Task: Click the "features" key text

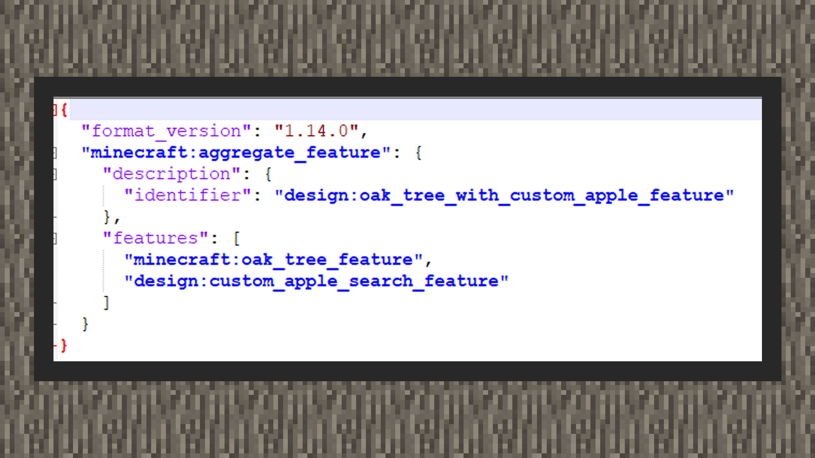Action: tap(155, 238)
